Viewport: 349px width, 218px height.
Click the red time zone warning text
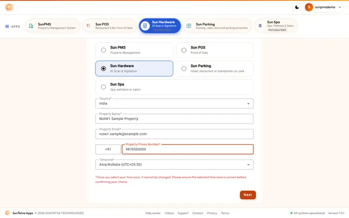click(x=171, y=180)
